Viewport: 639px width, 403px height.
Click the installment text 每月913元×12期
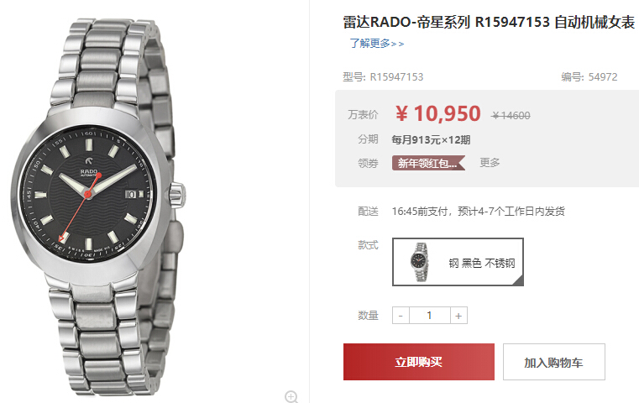(431, 139)
